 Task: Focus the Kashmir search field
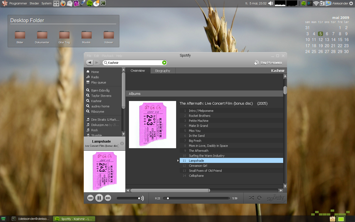135,63
